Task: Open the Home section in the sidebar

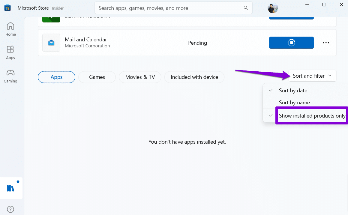Action: coord(10,29)
